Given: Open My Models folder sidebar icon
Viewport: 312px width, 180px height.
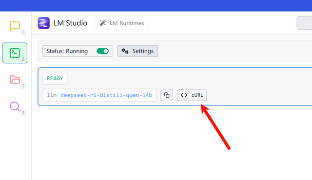Looking at the screenshot, I should coord(15,80).
